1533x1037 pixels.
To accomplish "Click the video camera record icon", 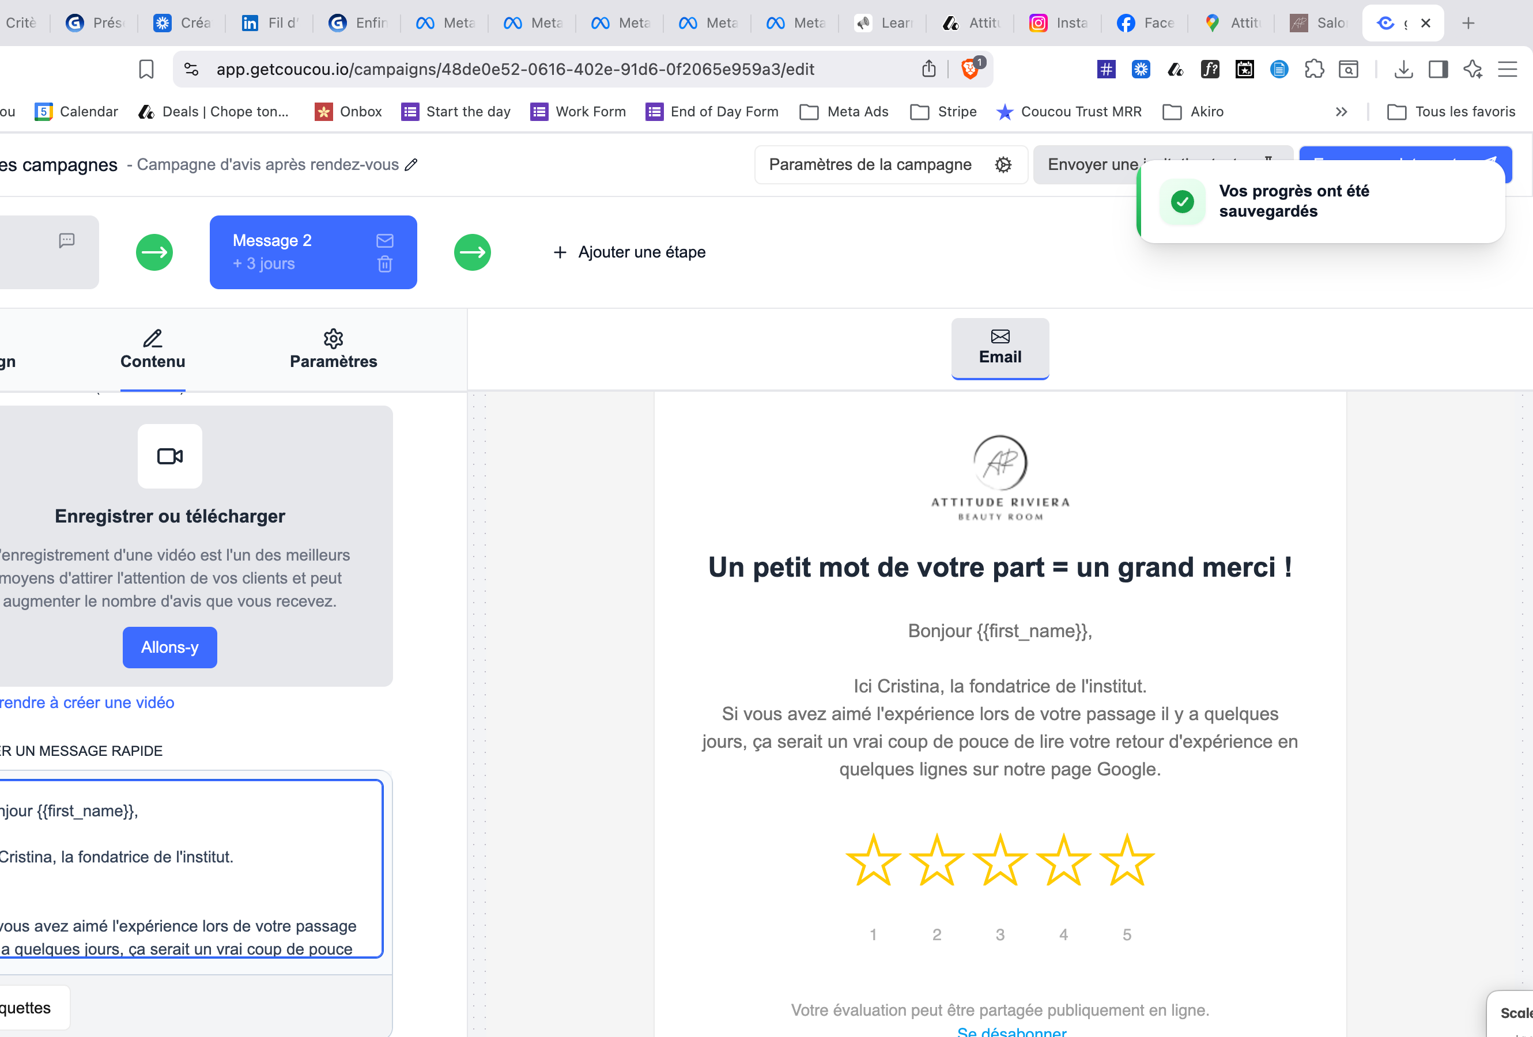I will click(169, 456).
